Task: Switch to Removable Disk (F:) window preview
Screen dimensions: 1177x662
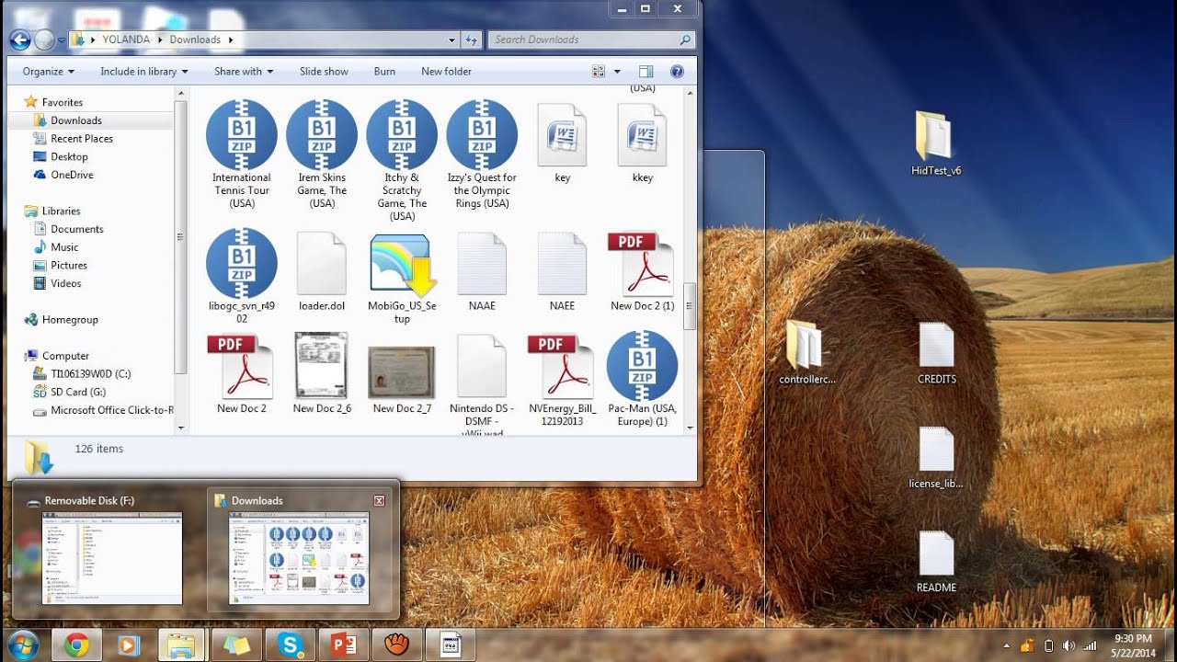Action: (x=111, y=550)
